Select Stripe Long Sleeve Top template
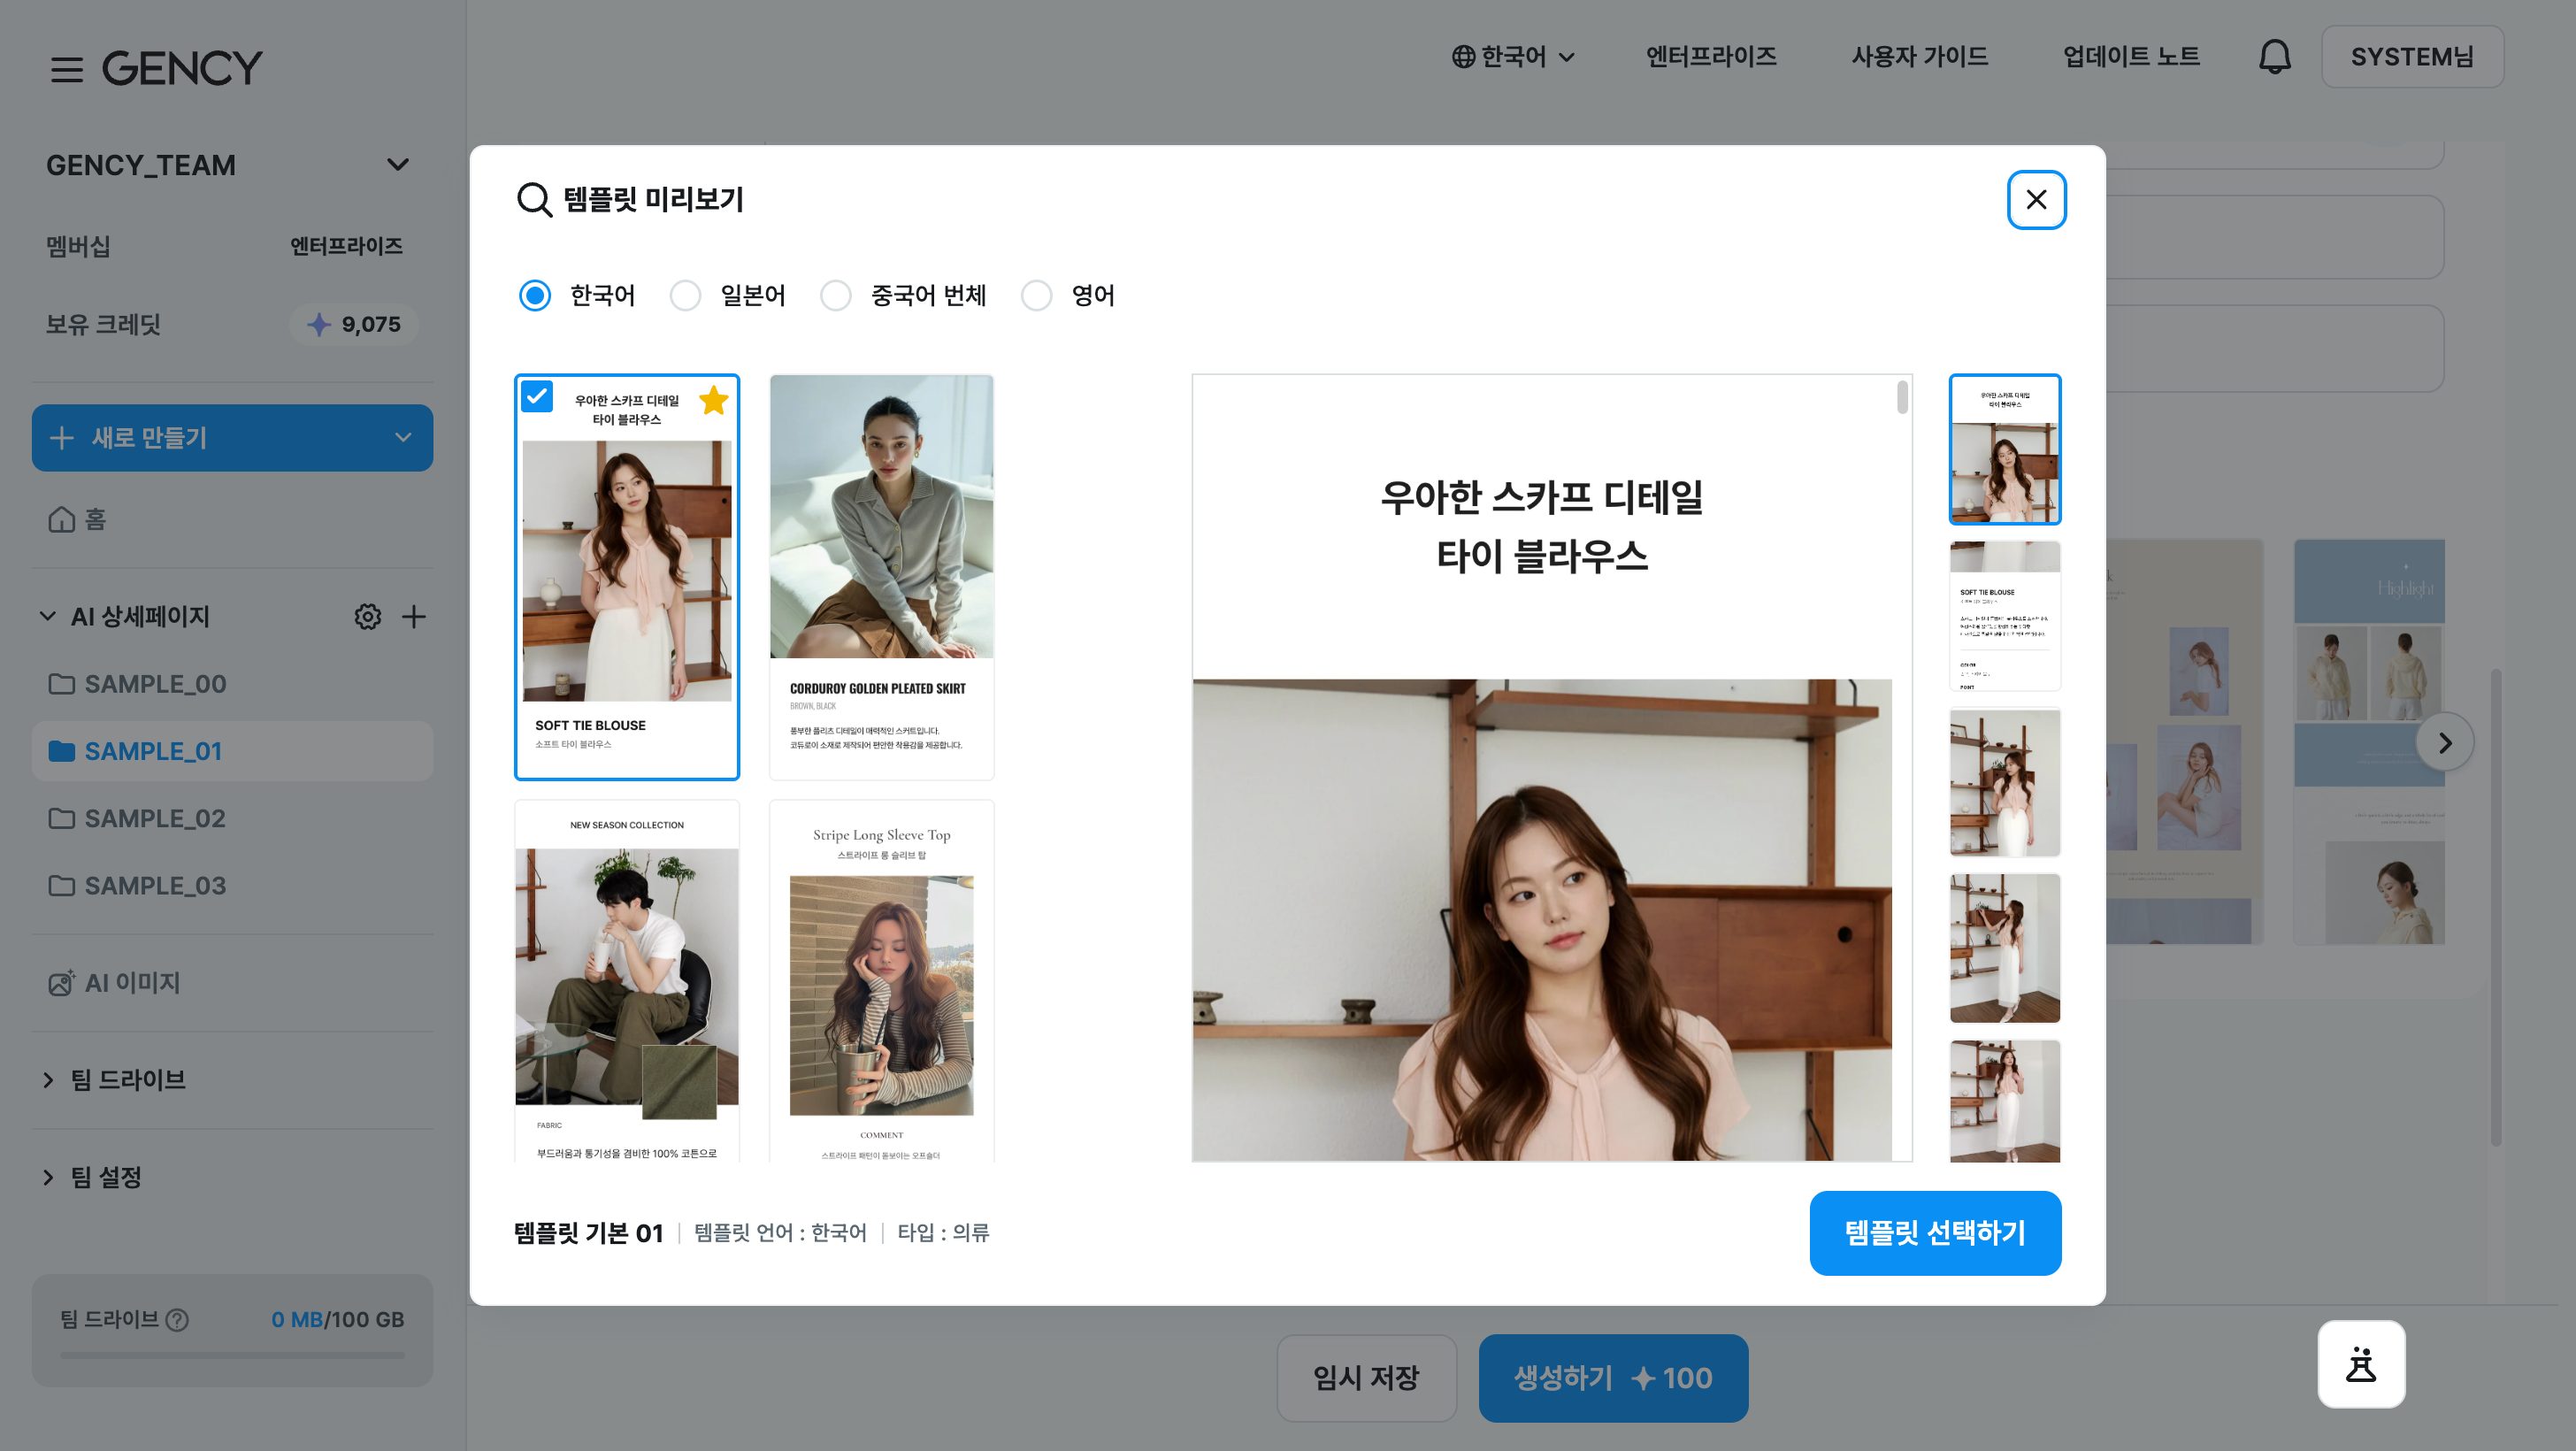 point(881,981)
